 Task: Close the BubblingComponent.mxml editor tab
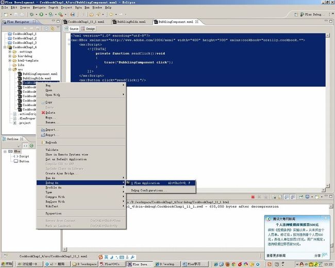click(x=197, y=22)
